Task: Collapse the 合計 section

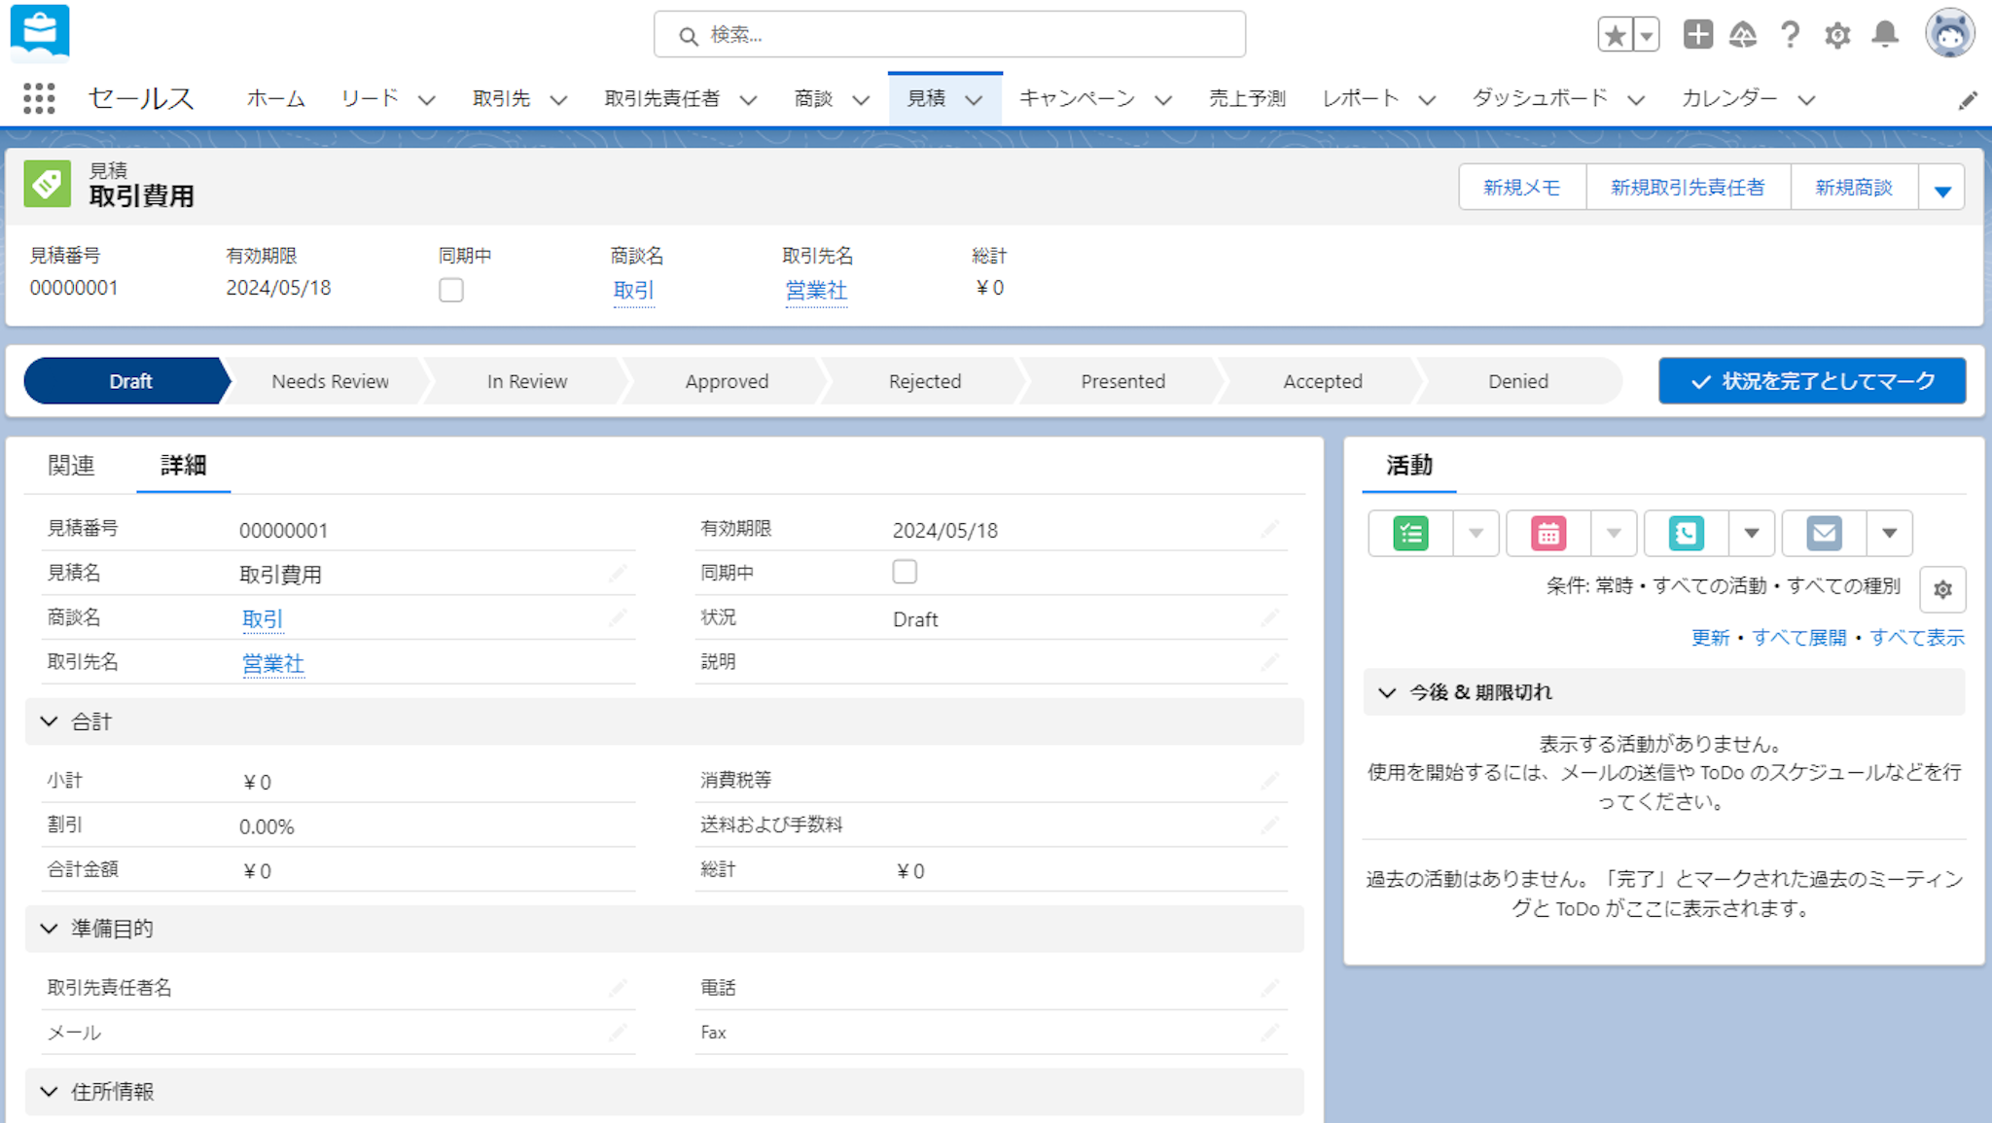Action: pyautogui.click(x=50, y=721)
